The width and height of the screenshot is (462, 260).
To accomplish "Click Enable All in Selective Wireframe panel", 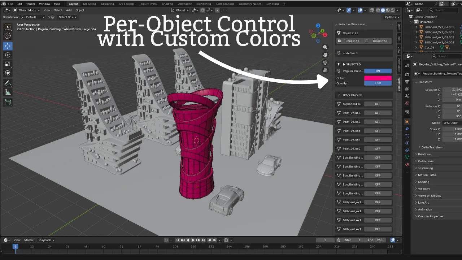I will pos(352,40).
